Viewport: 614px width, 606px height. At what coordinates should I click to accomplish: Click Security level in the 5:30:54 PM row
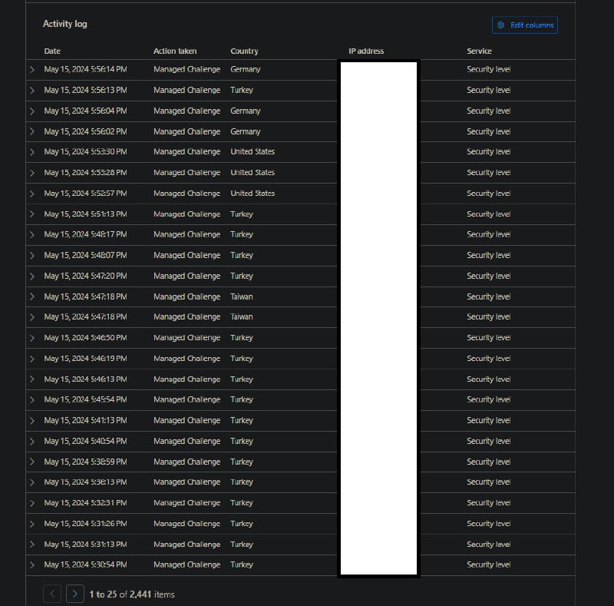(488, 565)
